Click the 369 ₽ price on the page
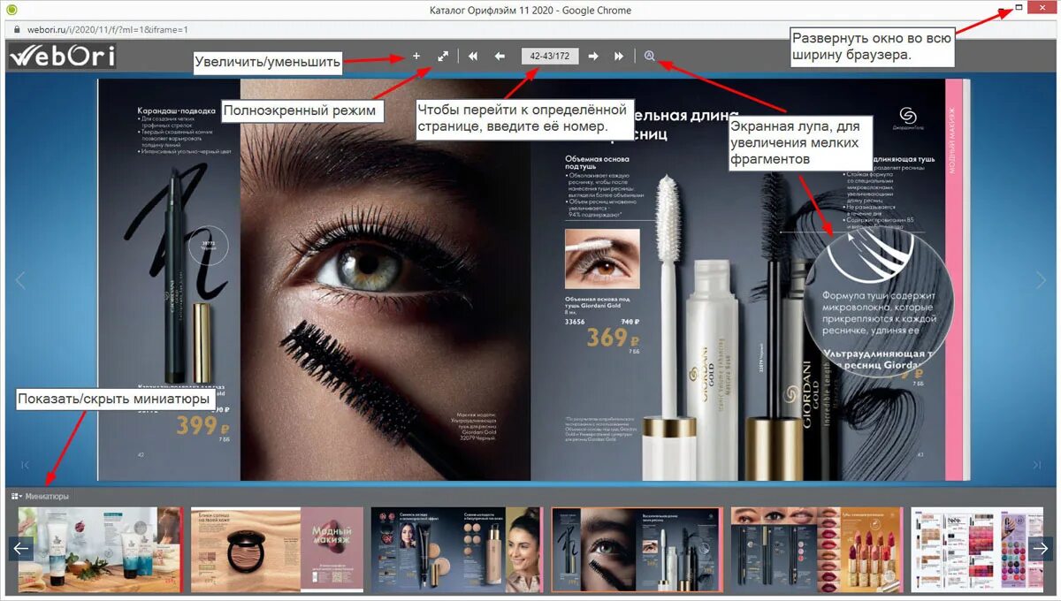 612,338
